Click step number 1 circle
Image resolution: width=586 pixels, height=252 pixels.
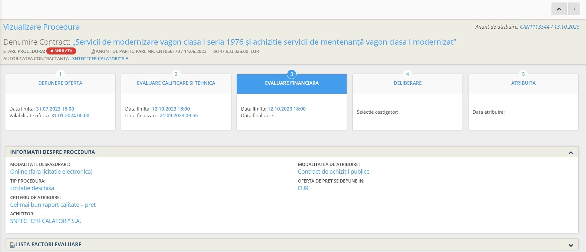60,74
